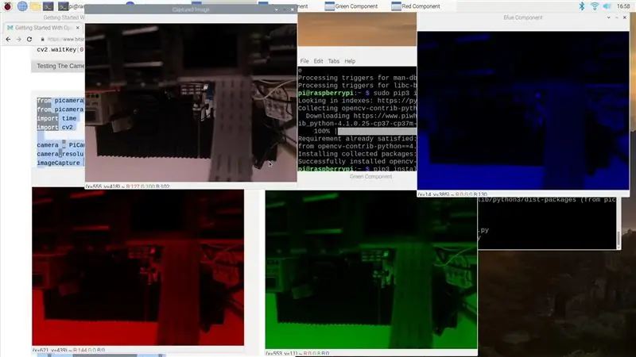Viewport: 636px width, 357px height.
Task: Switch to Green Component taskbar entry
Action: click(x=351, y=6)
